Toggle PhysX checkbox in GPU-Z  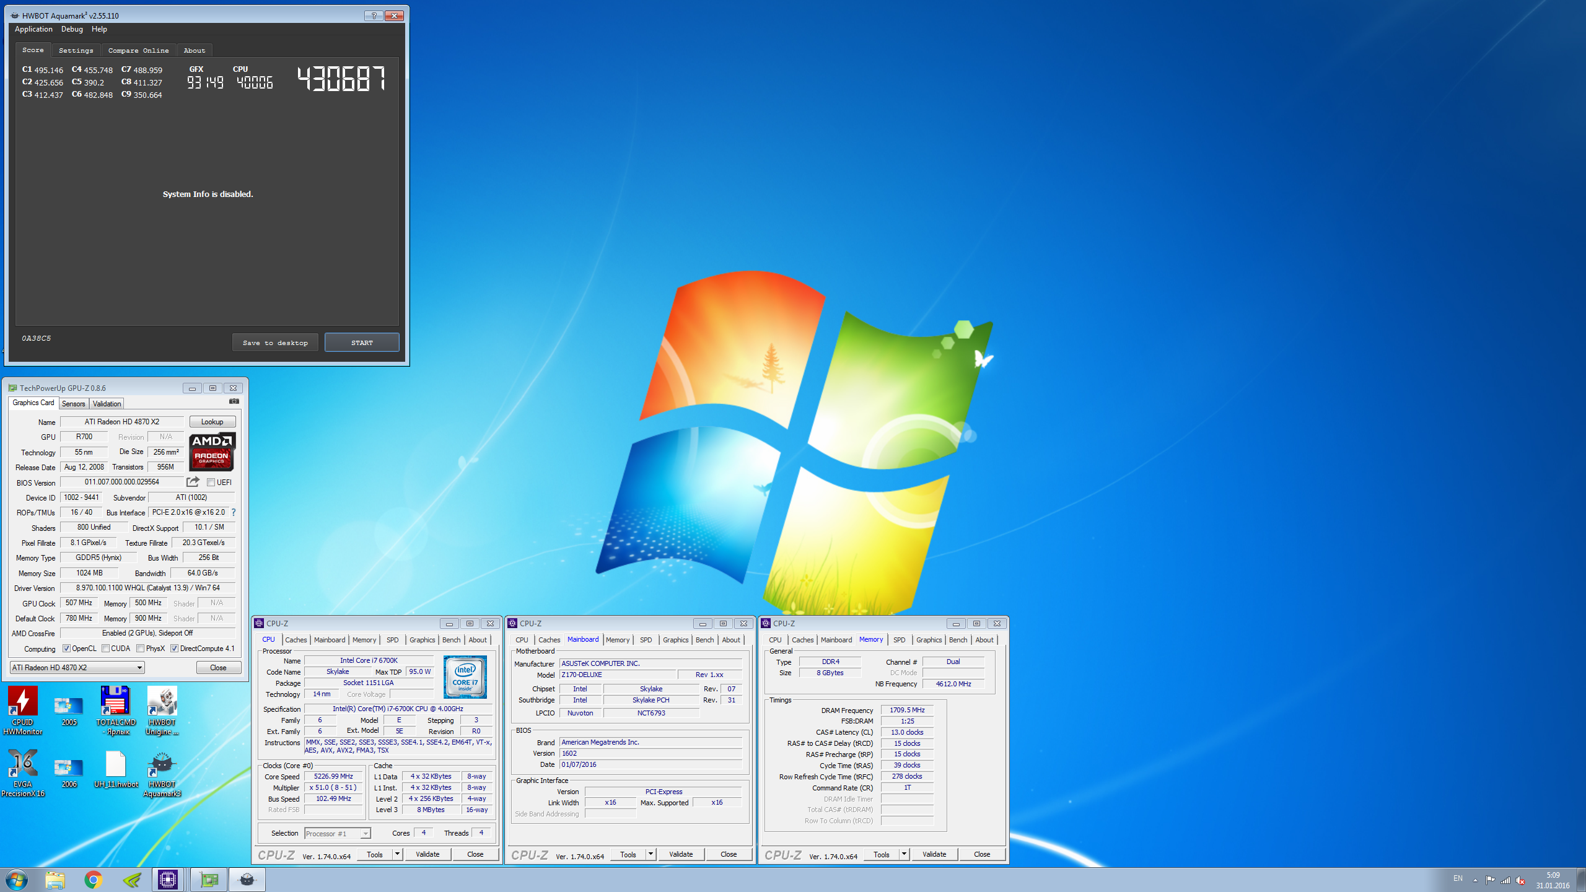click(141, 649)
